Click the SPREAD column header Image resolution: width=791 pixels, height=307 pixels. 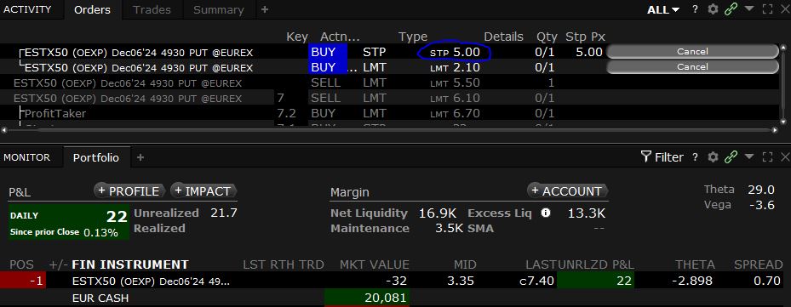click(758, 264)
